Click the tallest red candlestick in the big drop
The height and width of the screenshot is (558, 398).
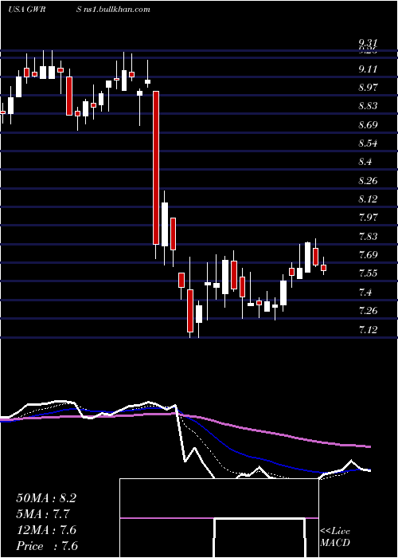click(156, 167)
